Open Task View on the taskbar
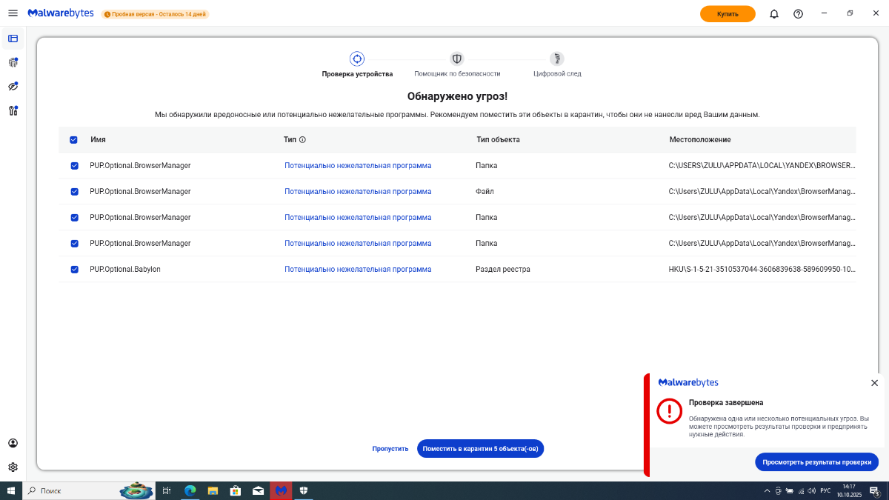The width and height of the screenshot is (889, 500). [167, 490]
